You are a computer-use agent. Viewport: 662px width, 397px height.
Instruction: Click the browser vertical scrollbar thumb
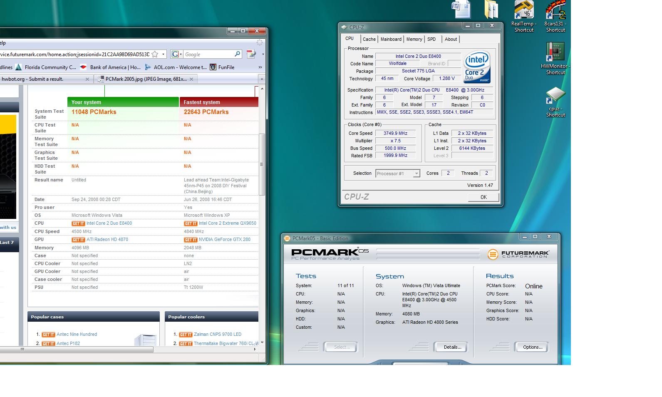click(262, 164)
